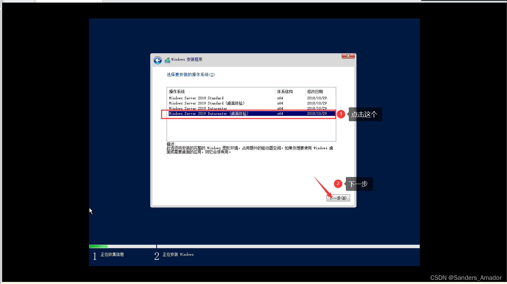Click 2018/10/29 date in highlighted row

pos(317,113)
